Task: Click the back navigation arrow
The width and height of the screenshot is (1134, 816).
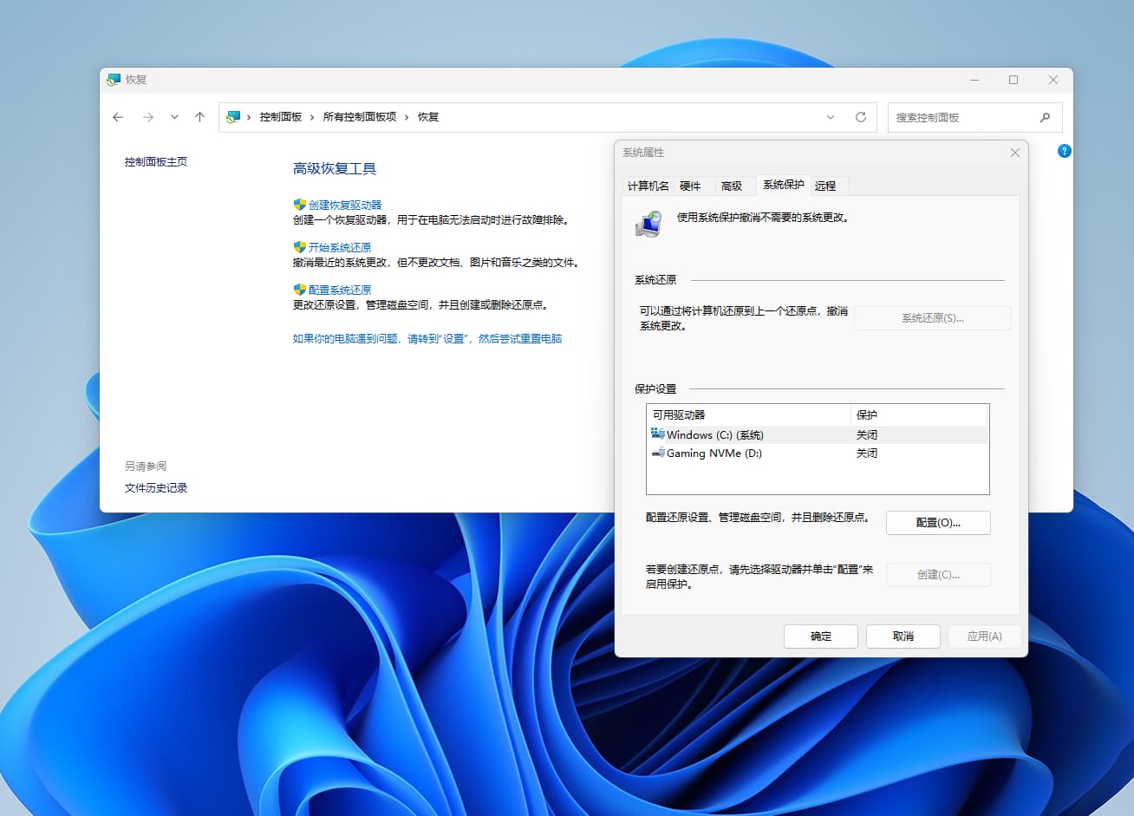Action: tap(118, 116)
